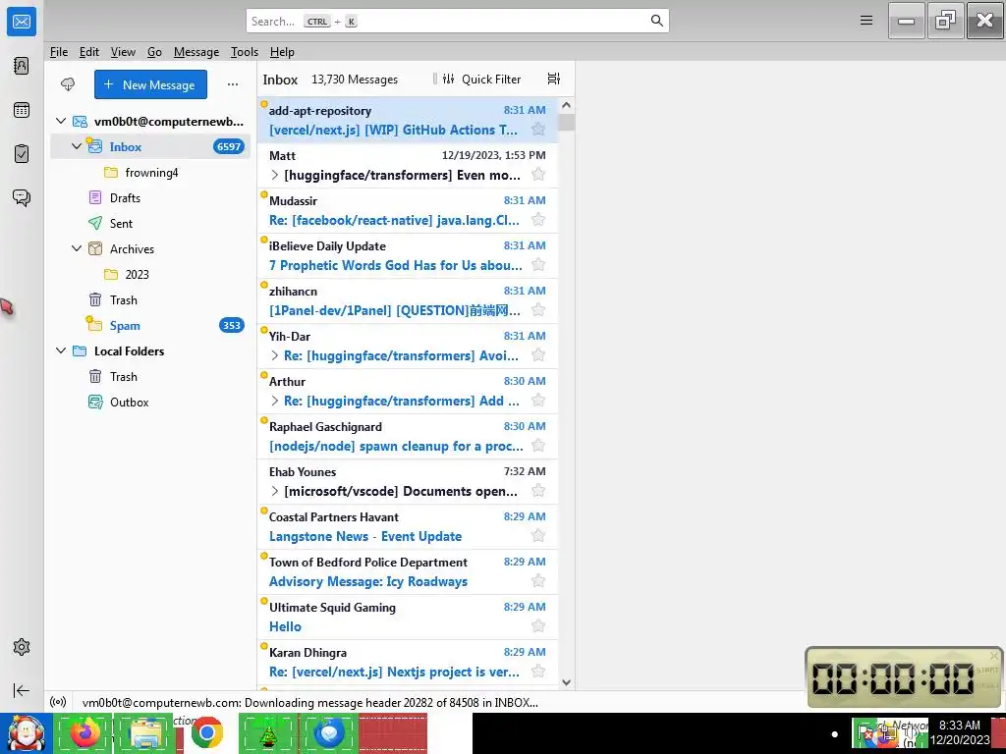Click the online status icon in status bar

coord(58,702)
